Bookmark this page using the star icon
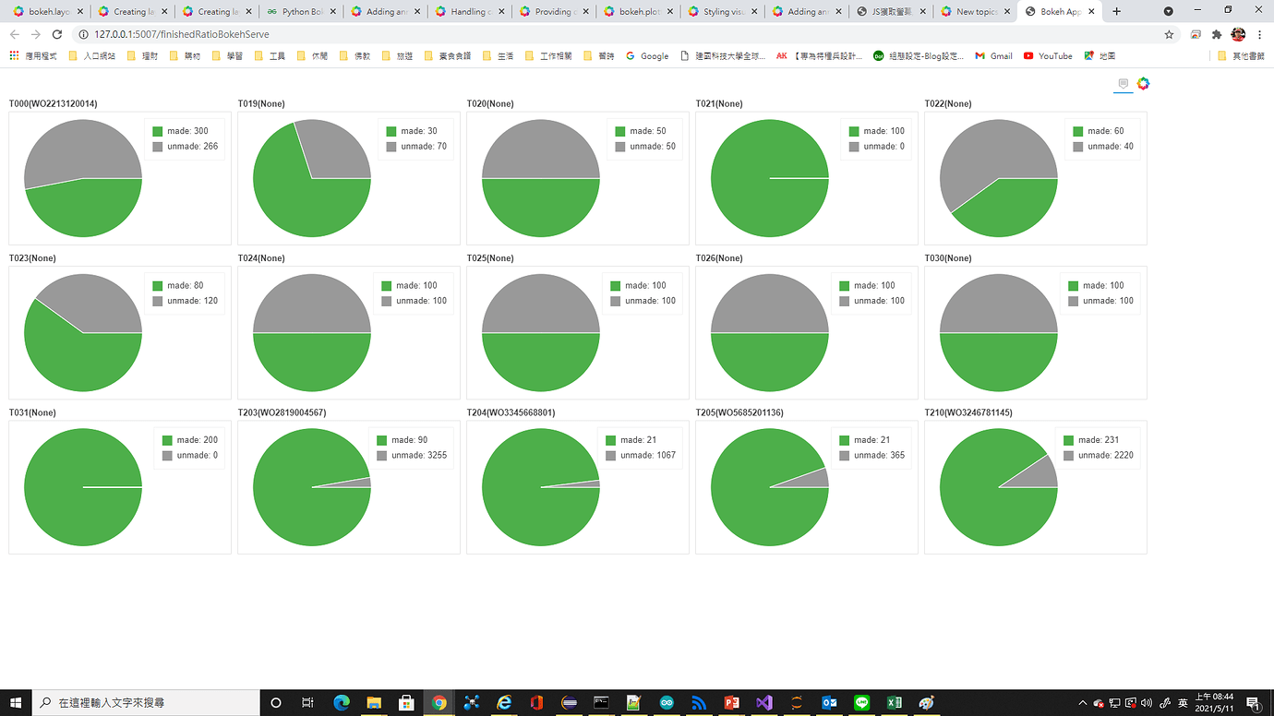Screen dimensions: 1274x716 (x=1169, y=33)
